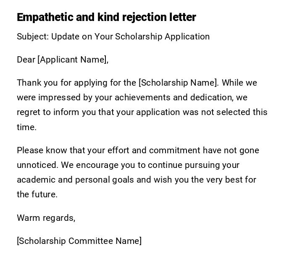Select the [Scholarship Committee Name] placeholder
This screenshot has width=294, height=267.
pos(79,241)
